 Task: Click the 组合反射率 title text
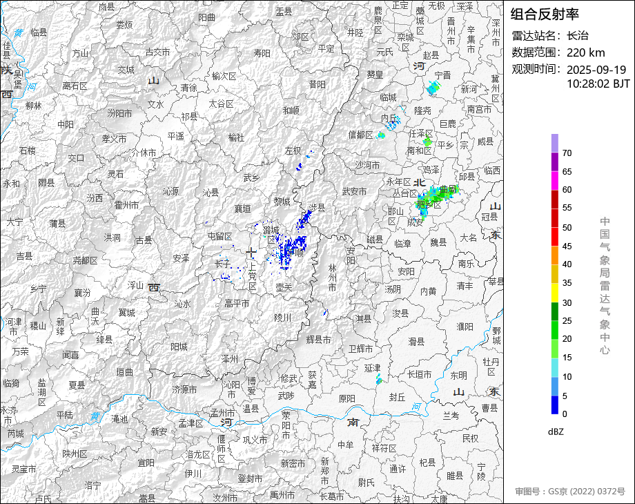[545, 14]
